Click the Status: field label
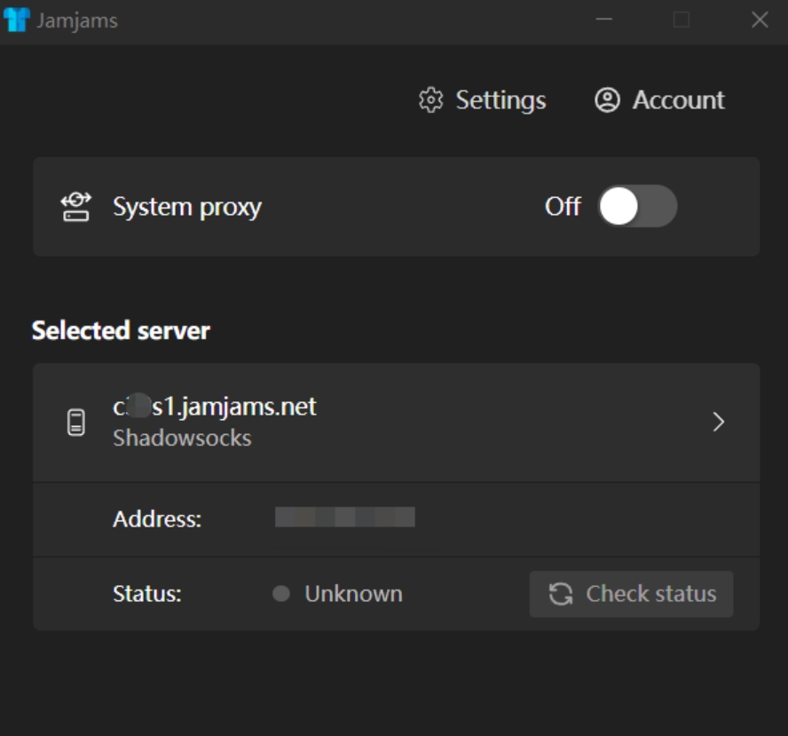 coord(146,594)
